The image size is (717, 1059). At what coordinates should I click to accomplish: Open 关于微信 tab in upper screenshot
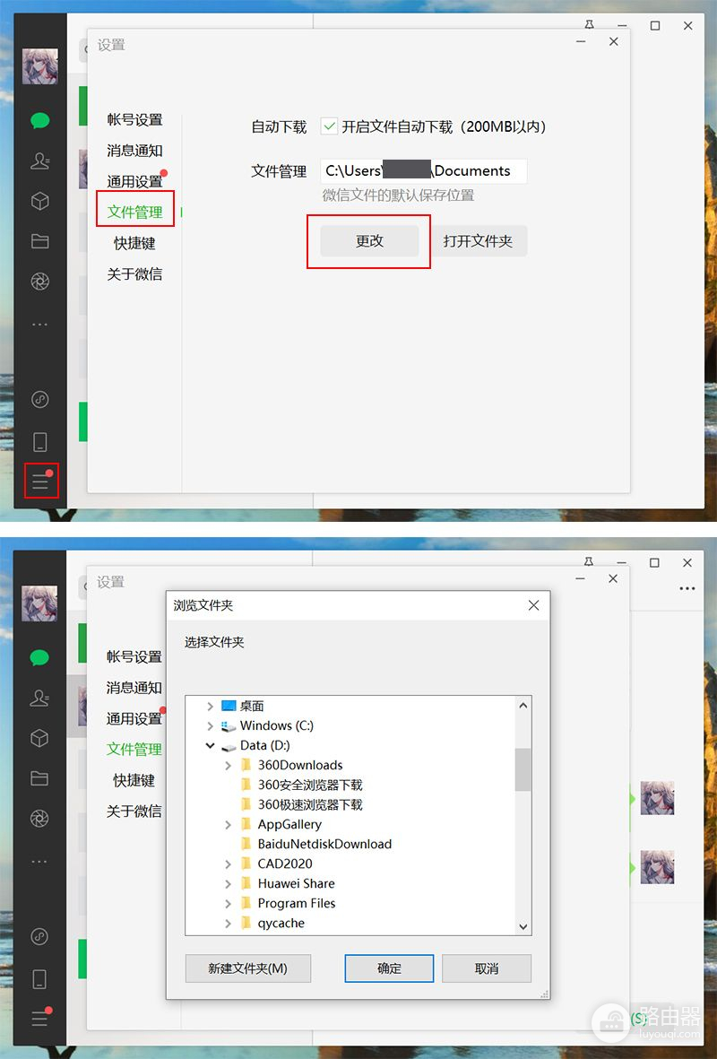[x=135, y=273]
